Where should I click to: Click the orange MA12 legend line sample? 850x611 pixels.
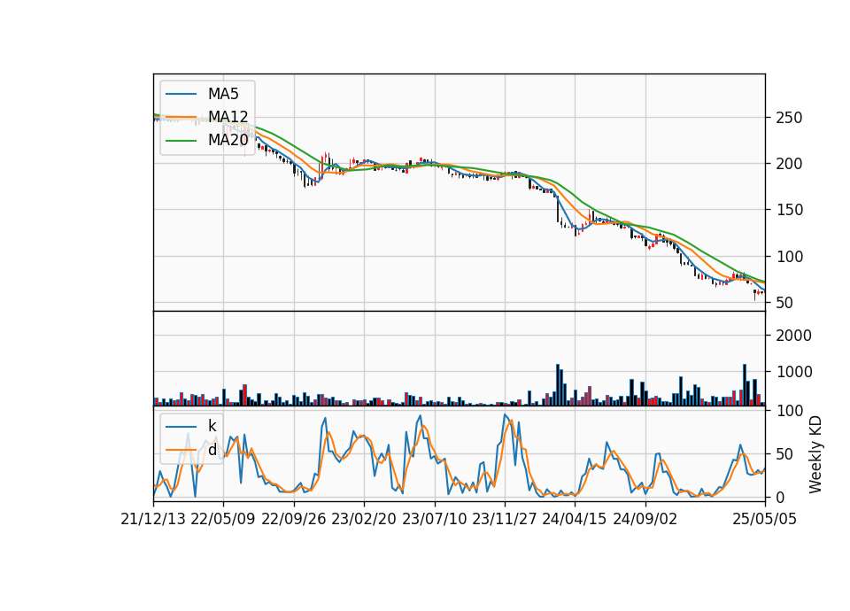pyautogui.click(x=181, y=117)
